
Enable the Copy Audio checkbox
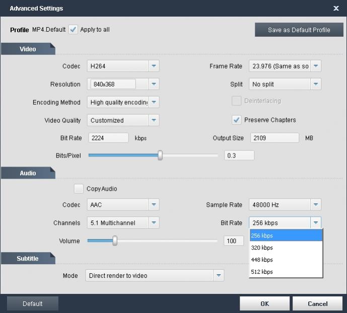[79, 189]
